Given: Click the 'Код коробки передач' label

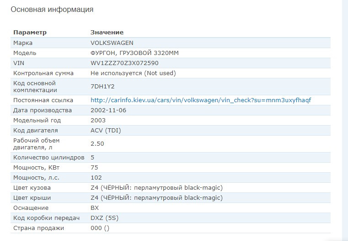Looking at the screenshot, I should tap(46, 218).
